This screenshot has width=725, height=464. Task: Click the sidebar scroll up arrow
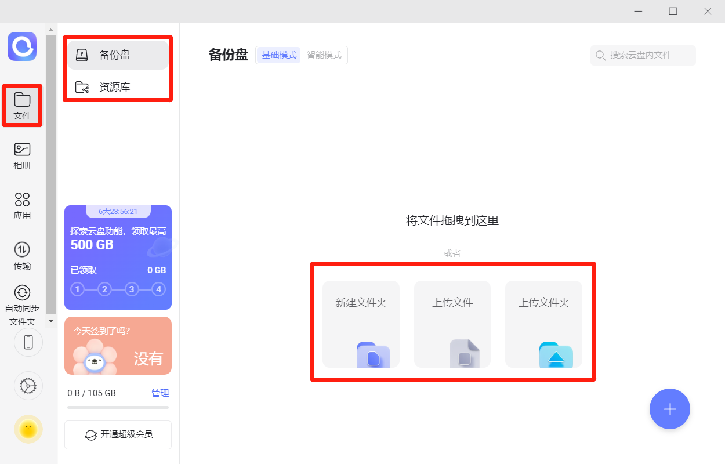click(50, 30)
